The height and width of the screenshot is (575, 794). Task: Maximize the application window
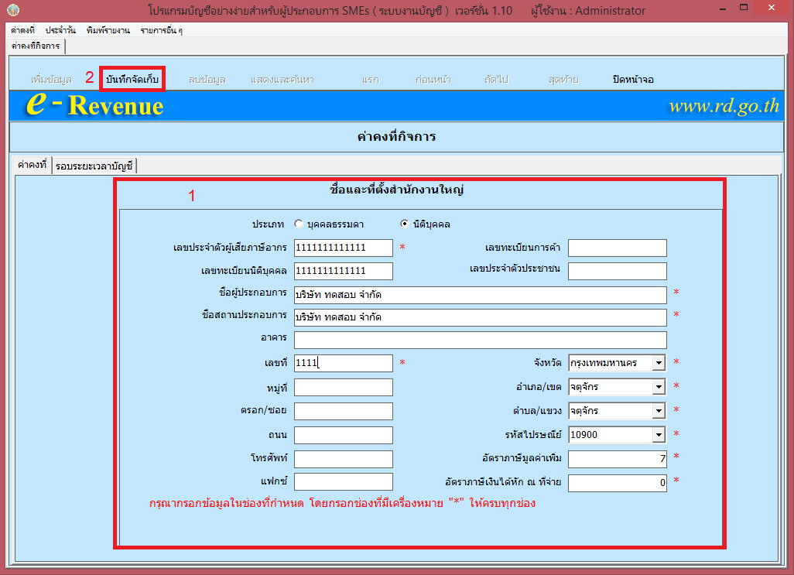[x=744, y=8]
